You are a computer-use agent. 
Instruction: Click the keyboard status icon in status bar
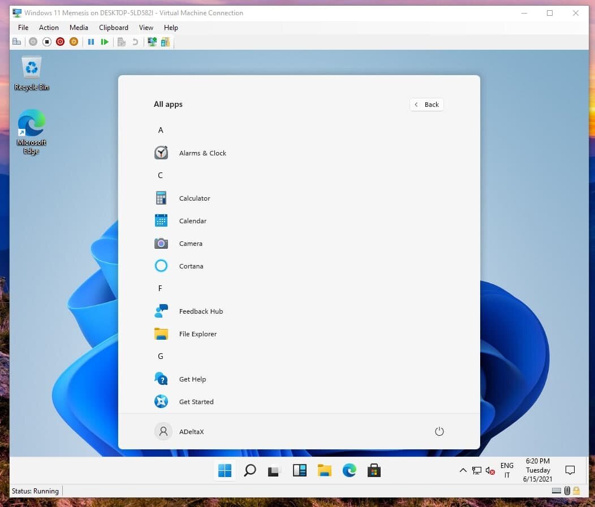pyautogui.click(x=557, y=491)
